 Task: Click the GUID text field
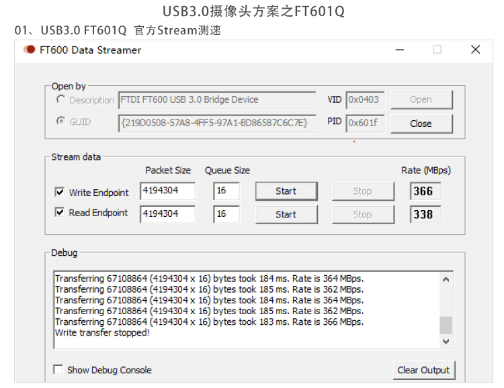pyautogui.click(x=217, y=124)
